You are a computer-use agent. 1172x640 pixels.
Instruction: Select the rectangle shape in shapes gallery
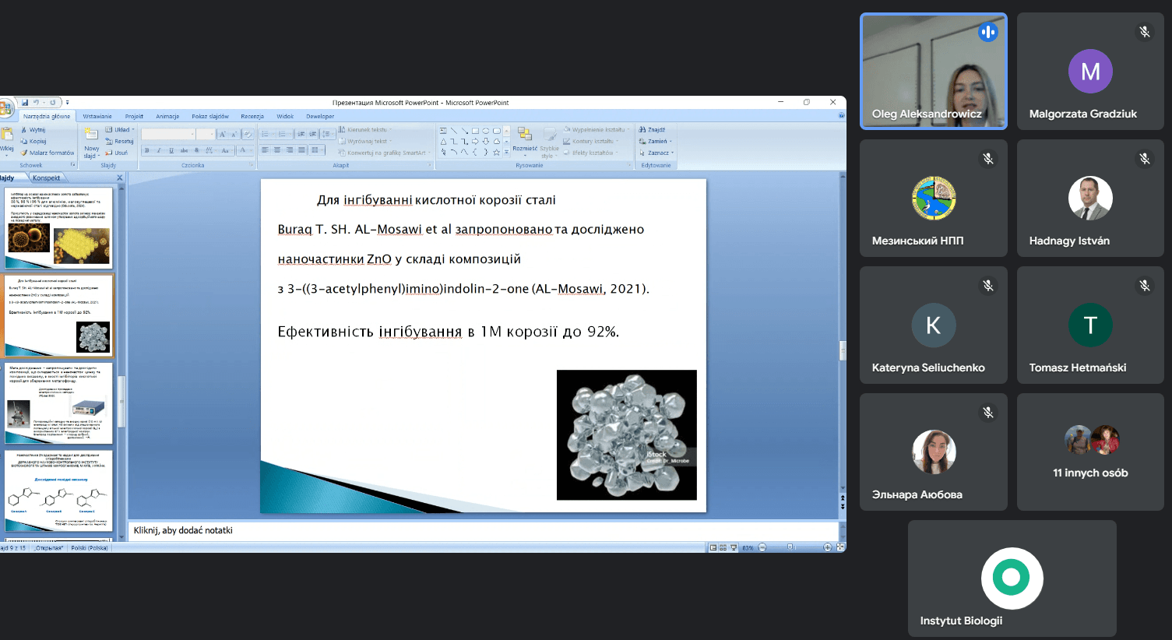(x=475, y=131)
